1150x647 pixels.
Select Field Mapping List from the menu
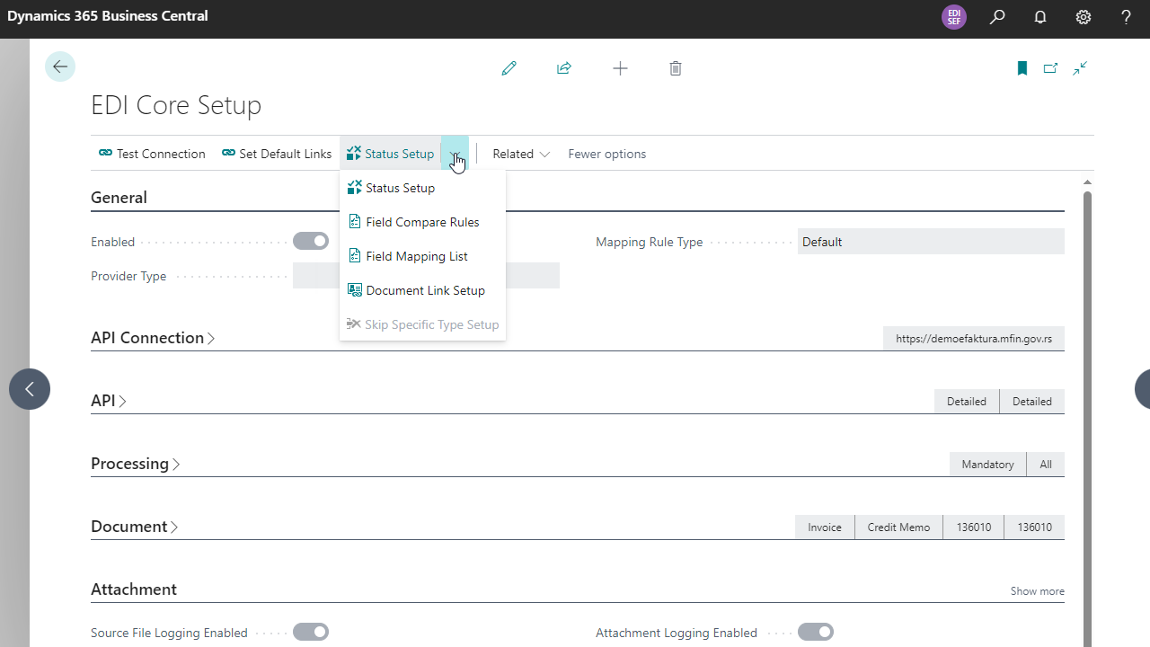click(x=417, y=255)
